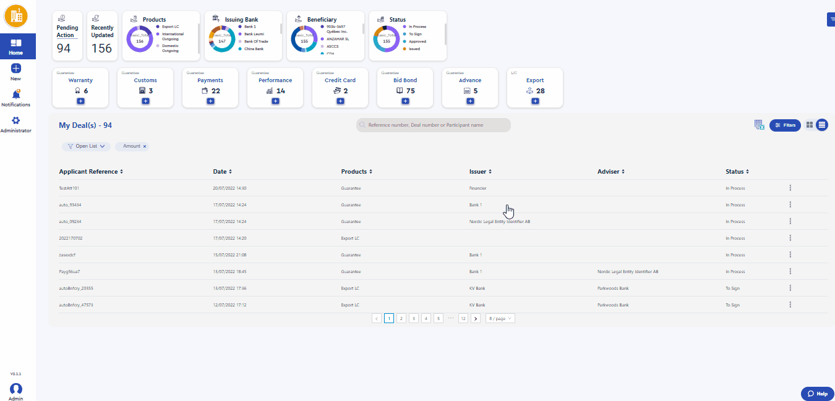Add new Performance guarantee with plus

[275, 101]
